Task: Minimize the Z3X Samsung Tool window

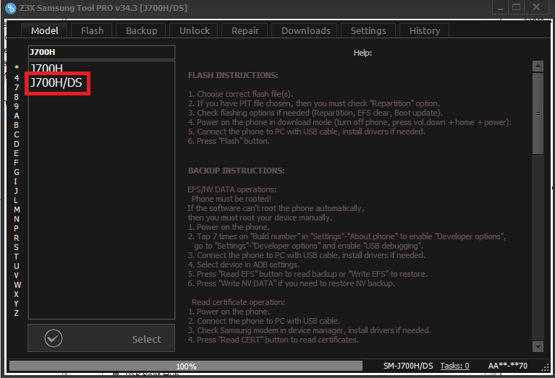Action: 500,7
